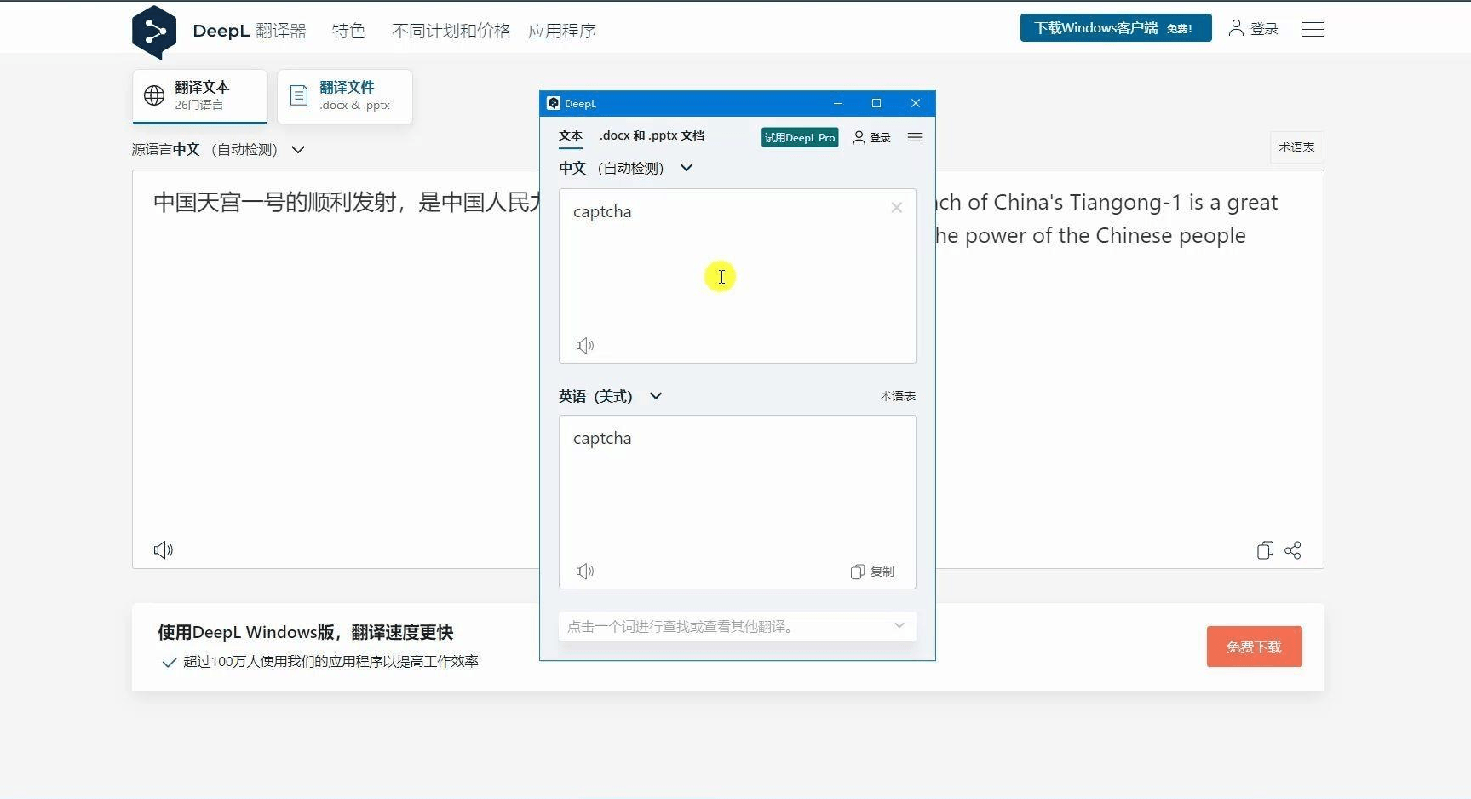Click the website Chinese source text area
The height and width of the screenshot is (799, 1471).
[x=336, y=369]
